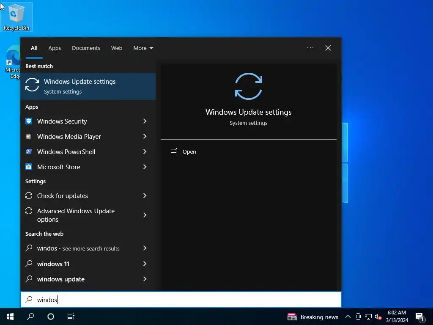This screenshot has width=433, height=325.
Task: Click large Windows Update icon in preview pane
Action: click(249, 86)
